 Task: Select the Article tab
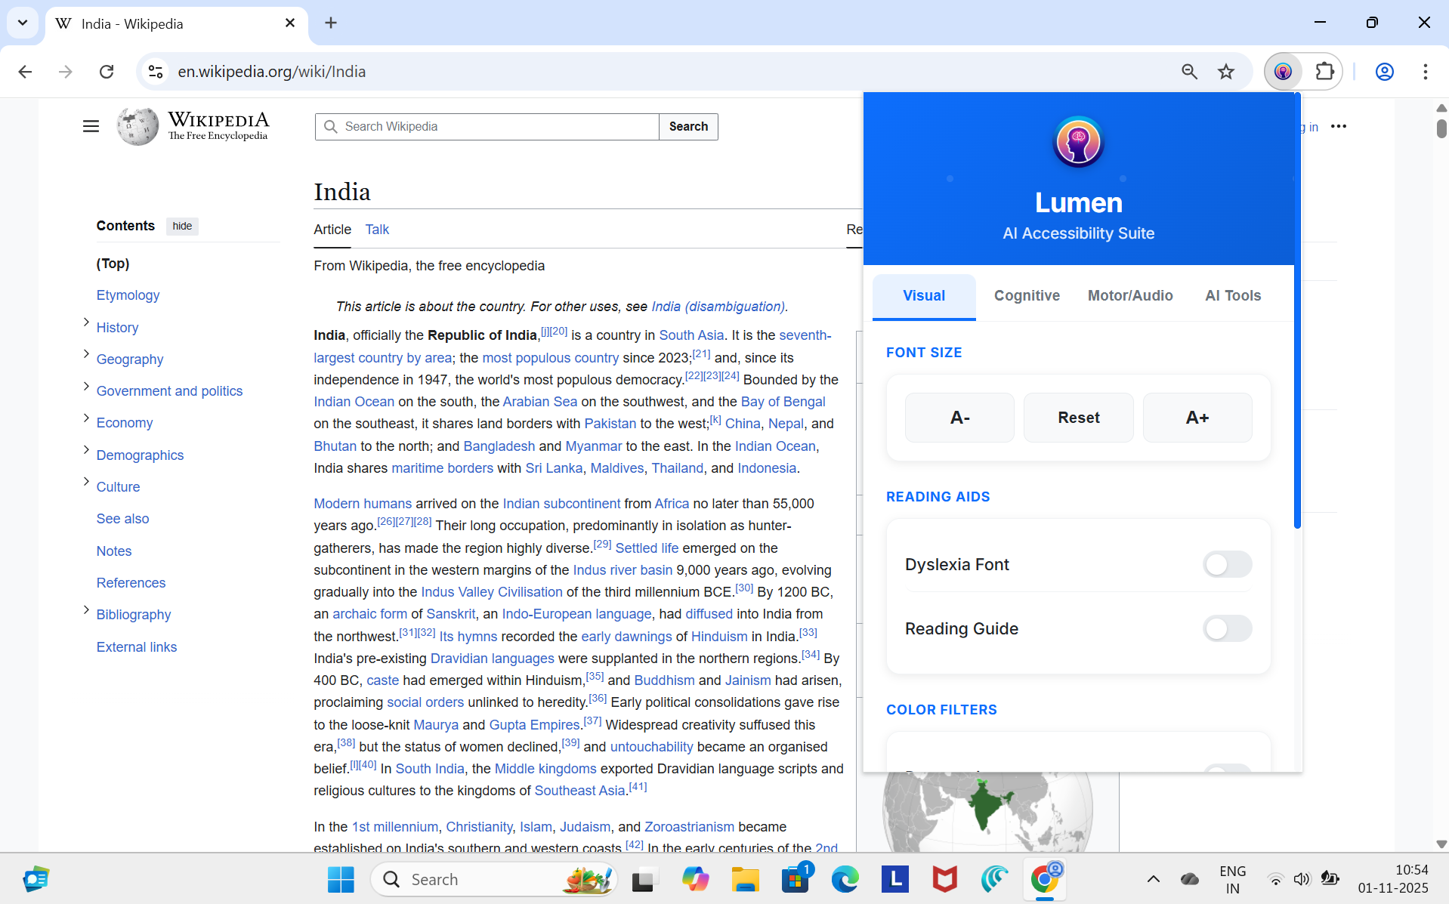pyautogui.click(x=332, y=230)
